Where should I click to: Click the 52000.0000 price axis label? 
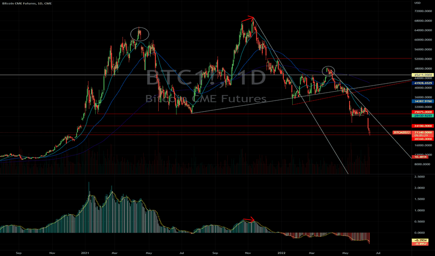click(423, 59)
